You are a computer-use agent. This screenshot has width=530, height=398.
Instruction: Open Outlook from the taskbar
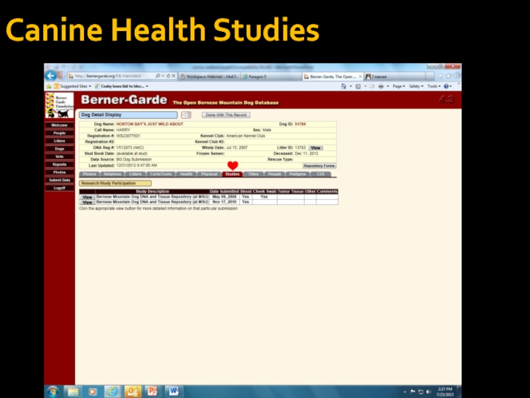[x=132, y=391]
